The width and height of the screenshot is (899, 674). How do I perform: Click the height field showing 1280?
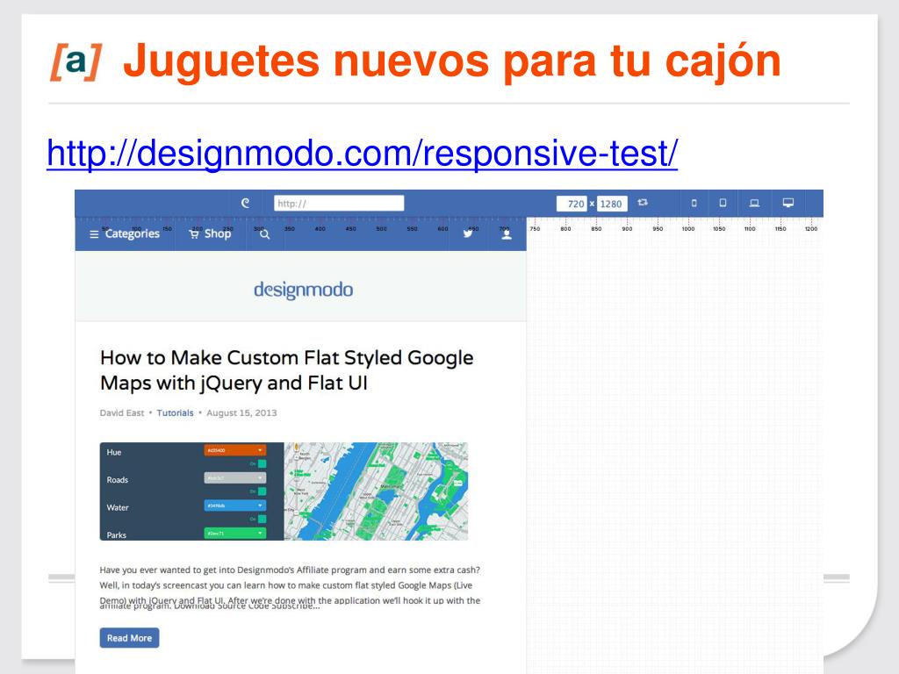612,204
